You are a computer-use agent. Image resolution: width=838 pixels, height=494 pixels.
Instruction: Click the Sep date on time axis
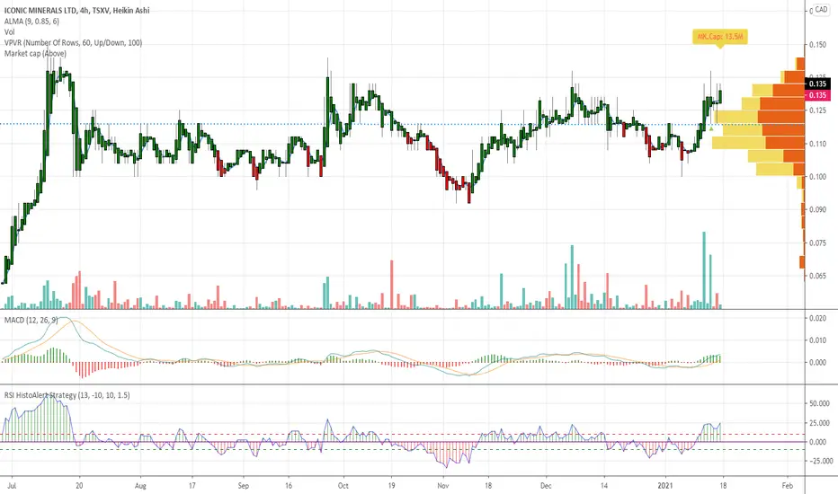[243, 485]
